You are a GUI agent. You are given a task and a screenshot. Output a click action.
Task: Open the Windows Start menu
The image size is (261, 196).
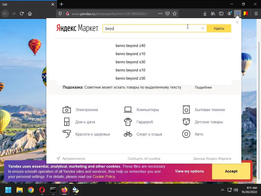click(8, 190)
